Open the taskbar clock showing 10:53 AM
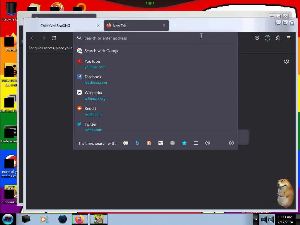 point(285,219)
